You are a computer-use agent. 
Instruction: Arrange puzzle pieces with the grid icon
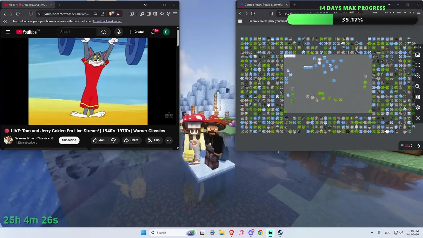point(418,97)
